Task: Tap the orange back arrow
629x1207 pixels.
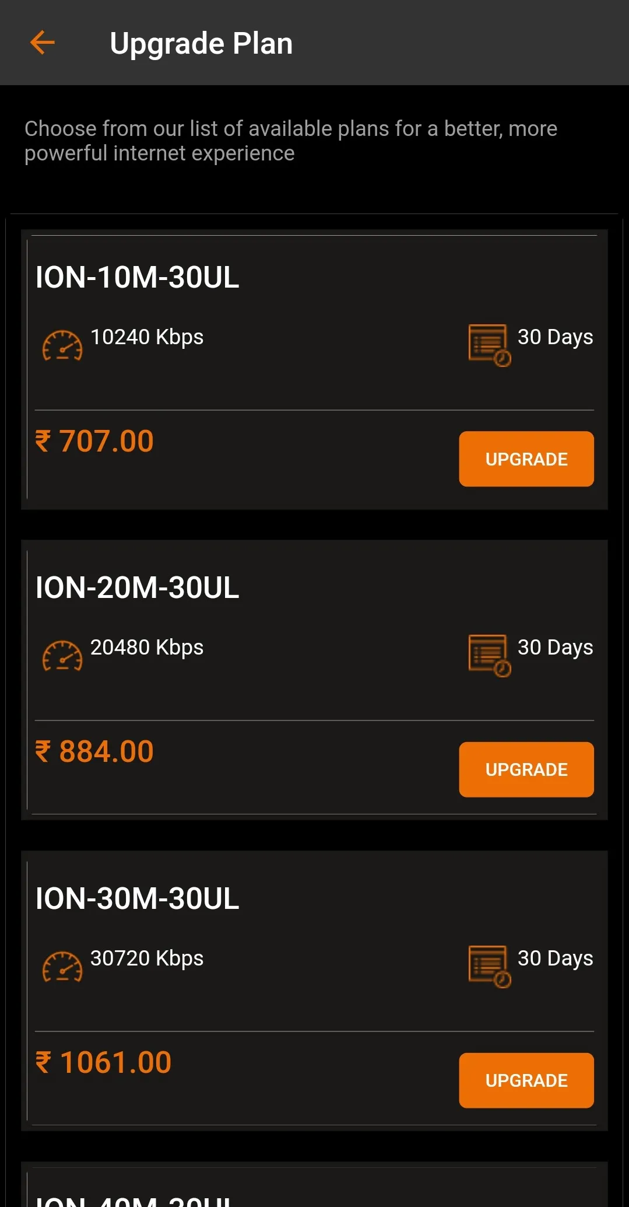Action: pos(43,43)
